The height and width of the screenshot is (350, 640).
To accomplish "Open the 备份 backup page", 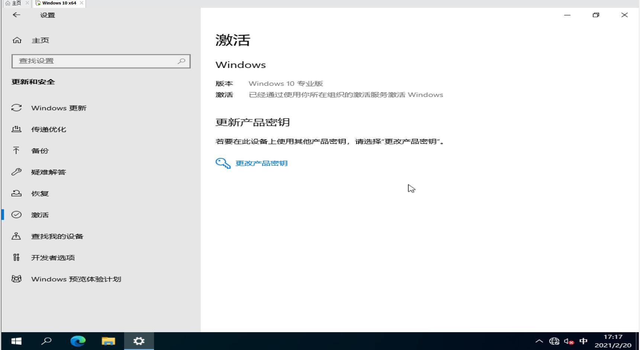I will [40, 151].
